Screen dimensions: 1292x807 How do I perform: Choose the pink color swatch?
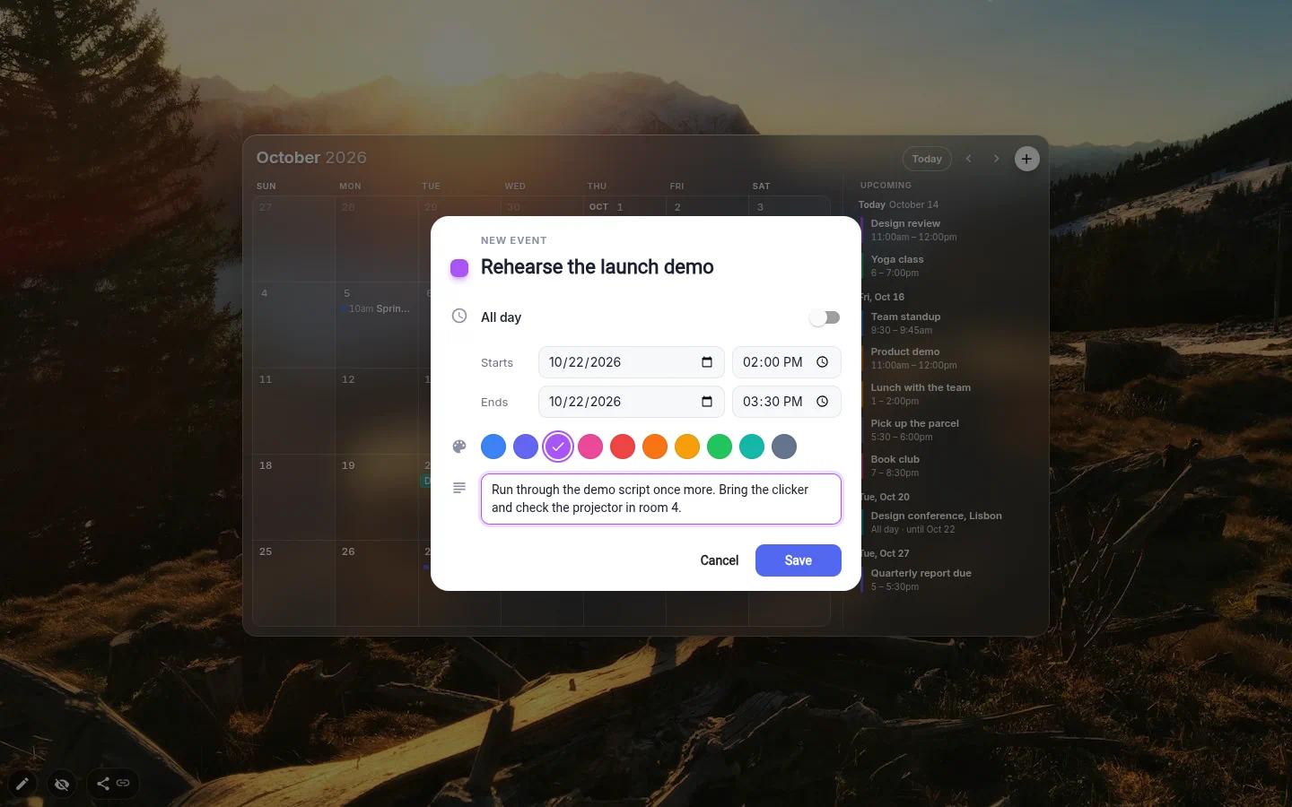(x=590, y=447)
